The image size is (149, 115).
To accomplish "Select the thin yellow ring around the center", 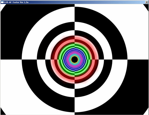I will (74, 56).
